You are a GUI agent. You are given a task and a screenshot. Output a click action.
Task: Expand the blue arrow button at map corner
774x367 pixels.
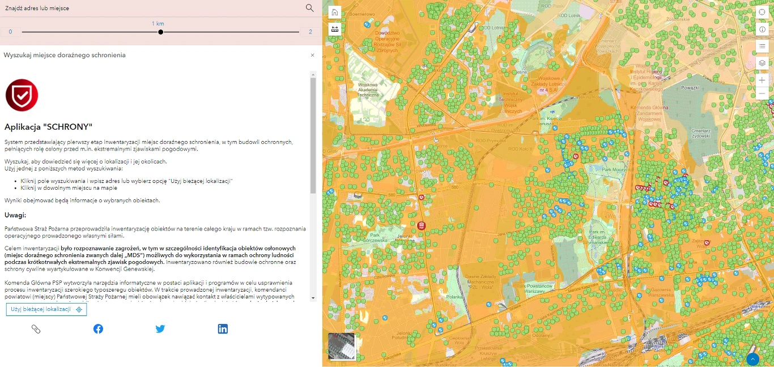(752, 359)
